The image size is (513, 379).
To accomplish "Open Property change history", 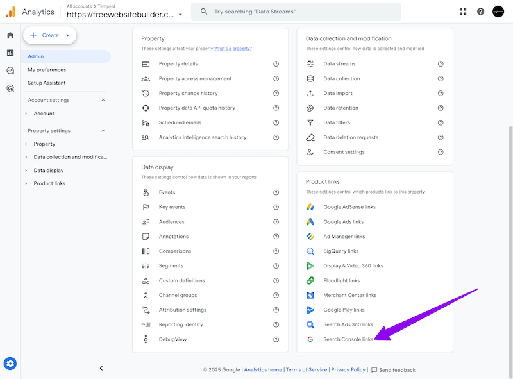I will 188,93.
